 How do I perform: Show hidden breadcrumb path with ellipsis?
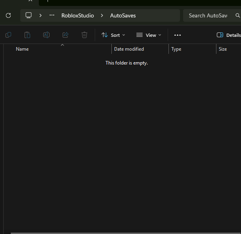click(52, 15)
